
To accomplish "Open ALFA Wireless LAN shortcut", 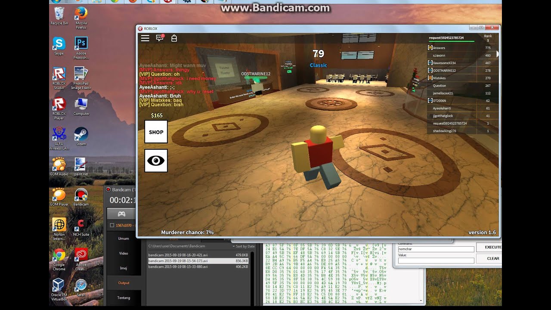I will pos(59,139).
